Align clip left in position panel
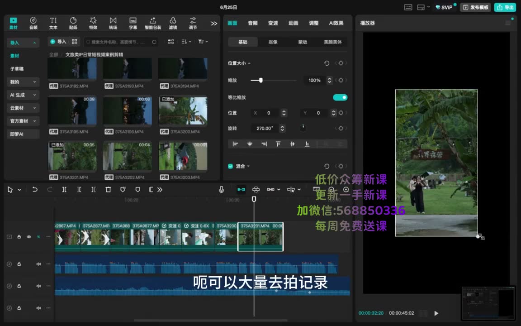Image resolution: width=521 pixels, height=326 pixels. click(x=235, y=144)
